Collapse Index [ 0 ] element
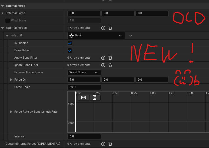Image resolution: width=209 pixels, height=148 pixels. [x=7, y=36]
